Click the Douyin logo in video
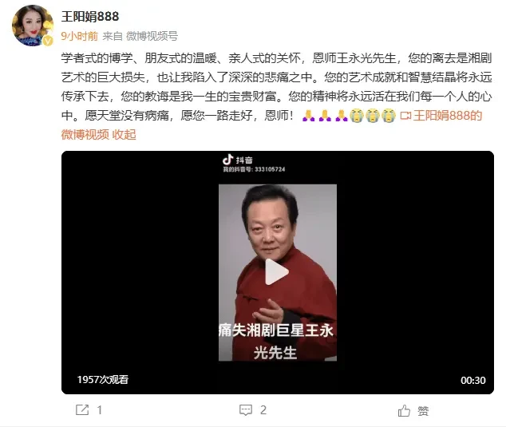The width and height of the screenshot is (506, 427). pos(227,160)
